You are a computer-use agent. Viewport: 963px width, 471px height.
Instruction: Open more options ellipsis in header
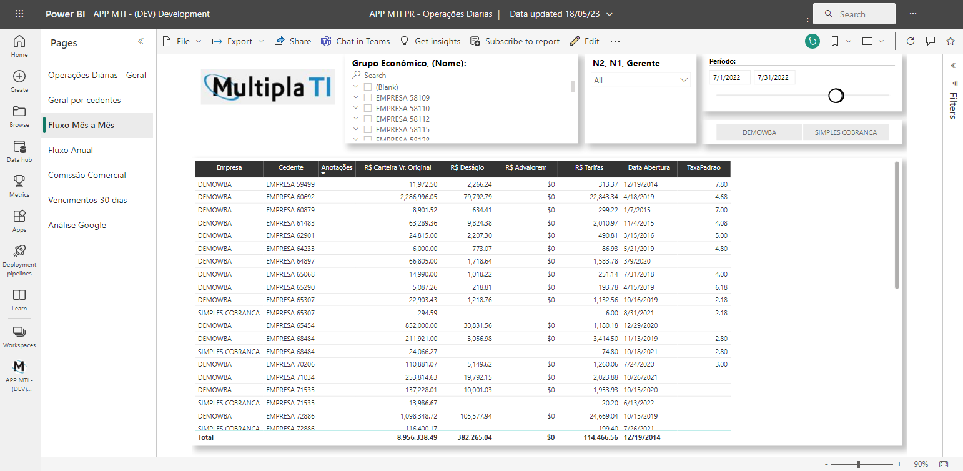click(913, 14)
